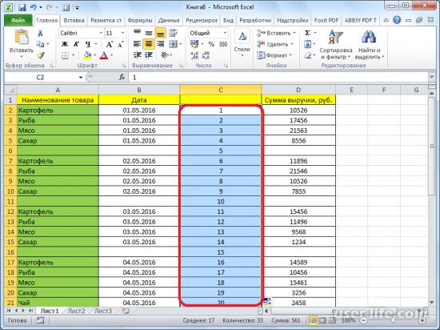Click the Удалить cells button
The width and height of the screenshot is (440, 330).
pos(275,44)
